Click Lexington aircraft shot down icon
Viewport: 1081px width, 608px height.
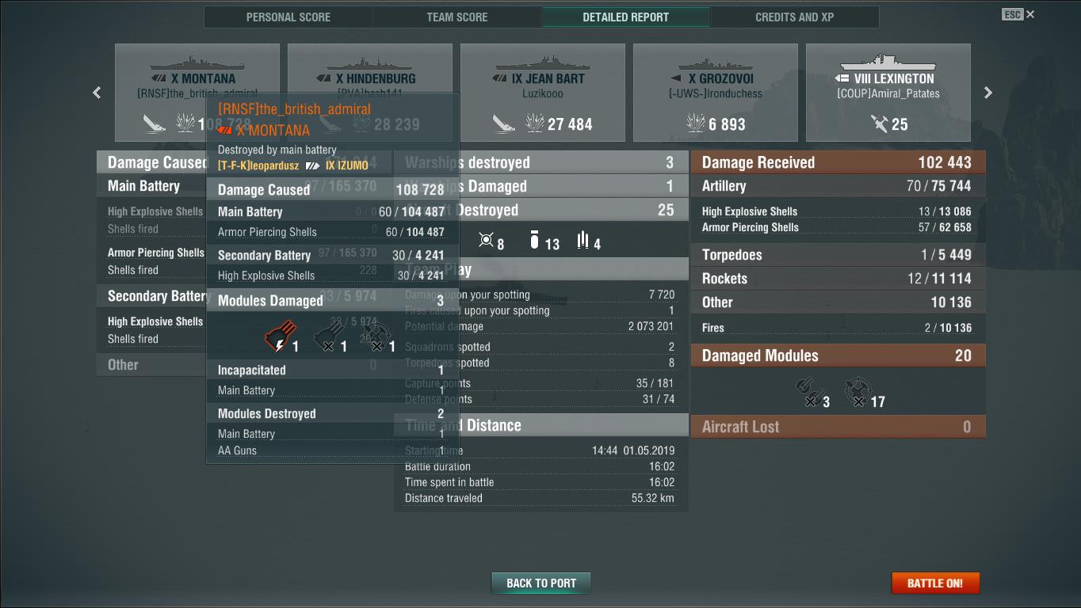click(878, 123)
